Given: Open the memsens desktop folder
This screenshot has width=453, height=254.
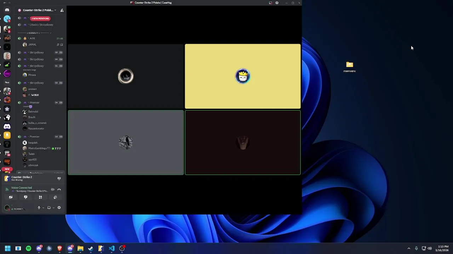Looking at the screenshot, I should 349,67.
